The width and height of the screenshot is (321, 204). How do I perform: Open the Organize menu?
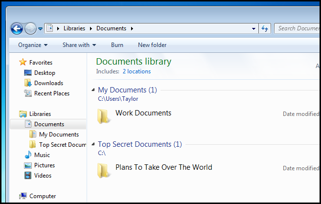pos(33,45)
